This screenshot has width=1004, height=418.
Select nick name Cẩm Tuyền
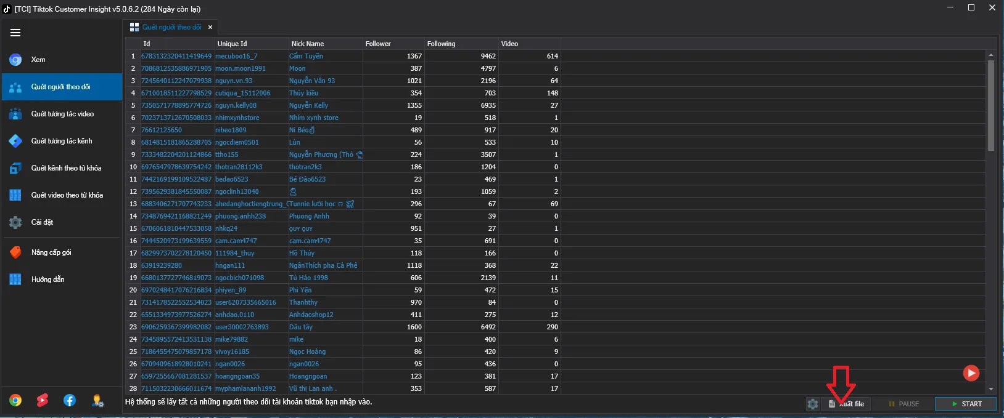pyautogui.click(x=306, y=56)
